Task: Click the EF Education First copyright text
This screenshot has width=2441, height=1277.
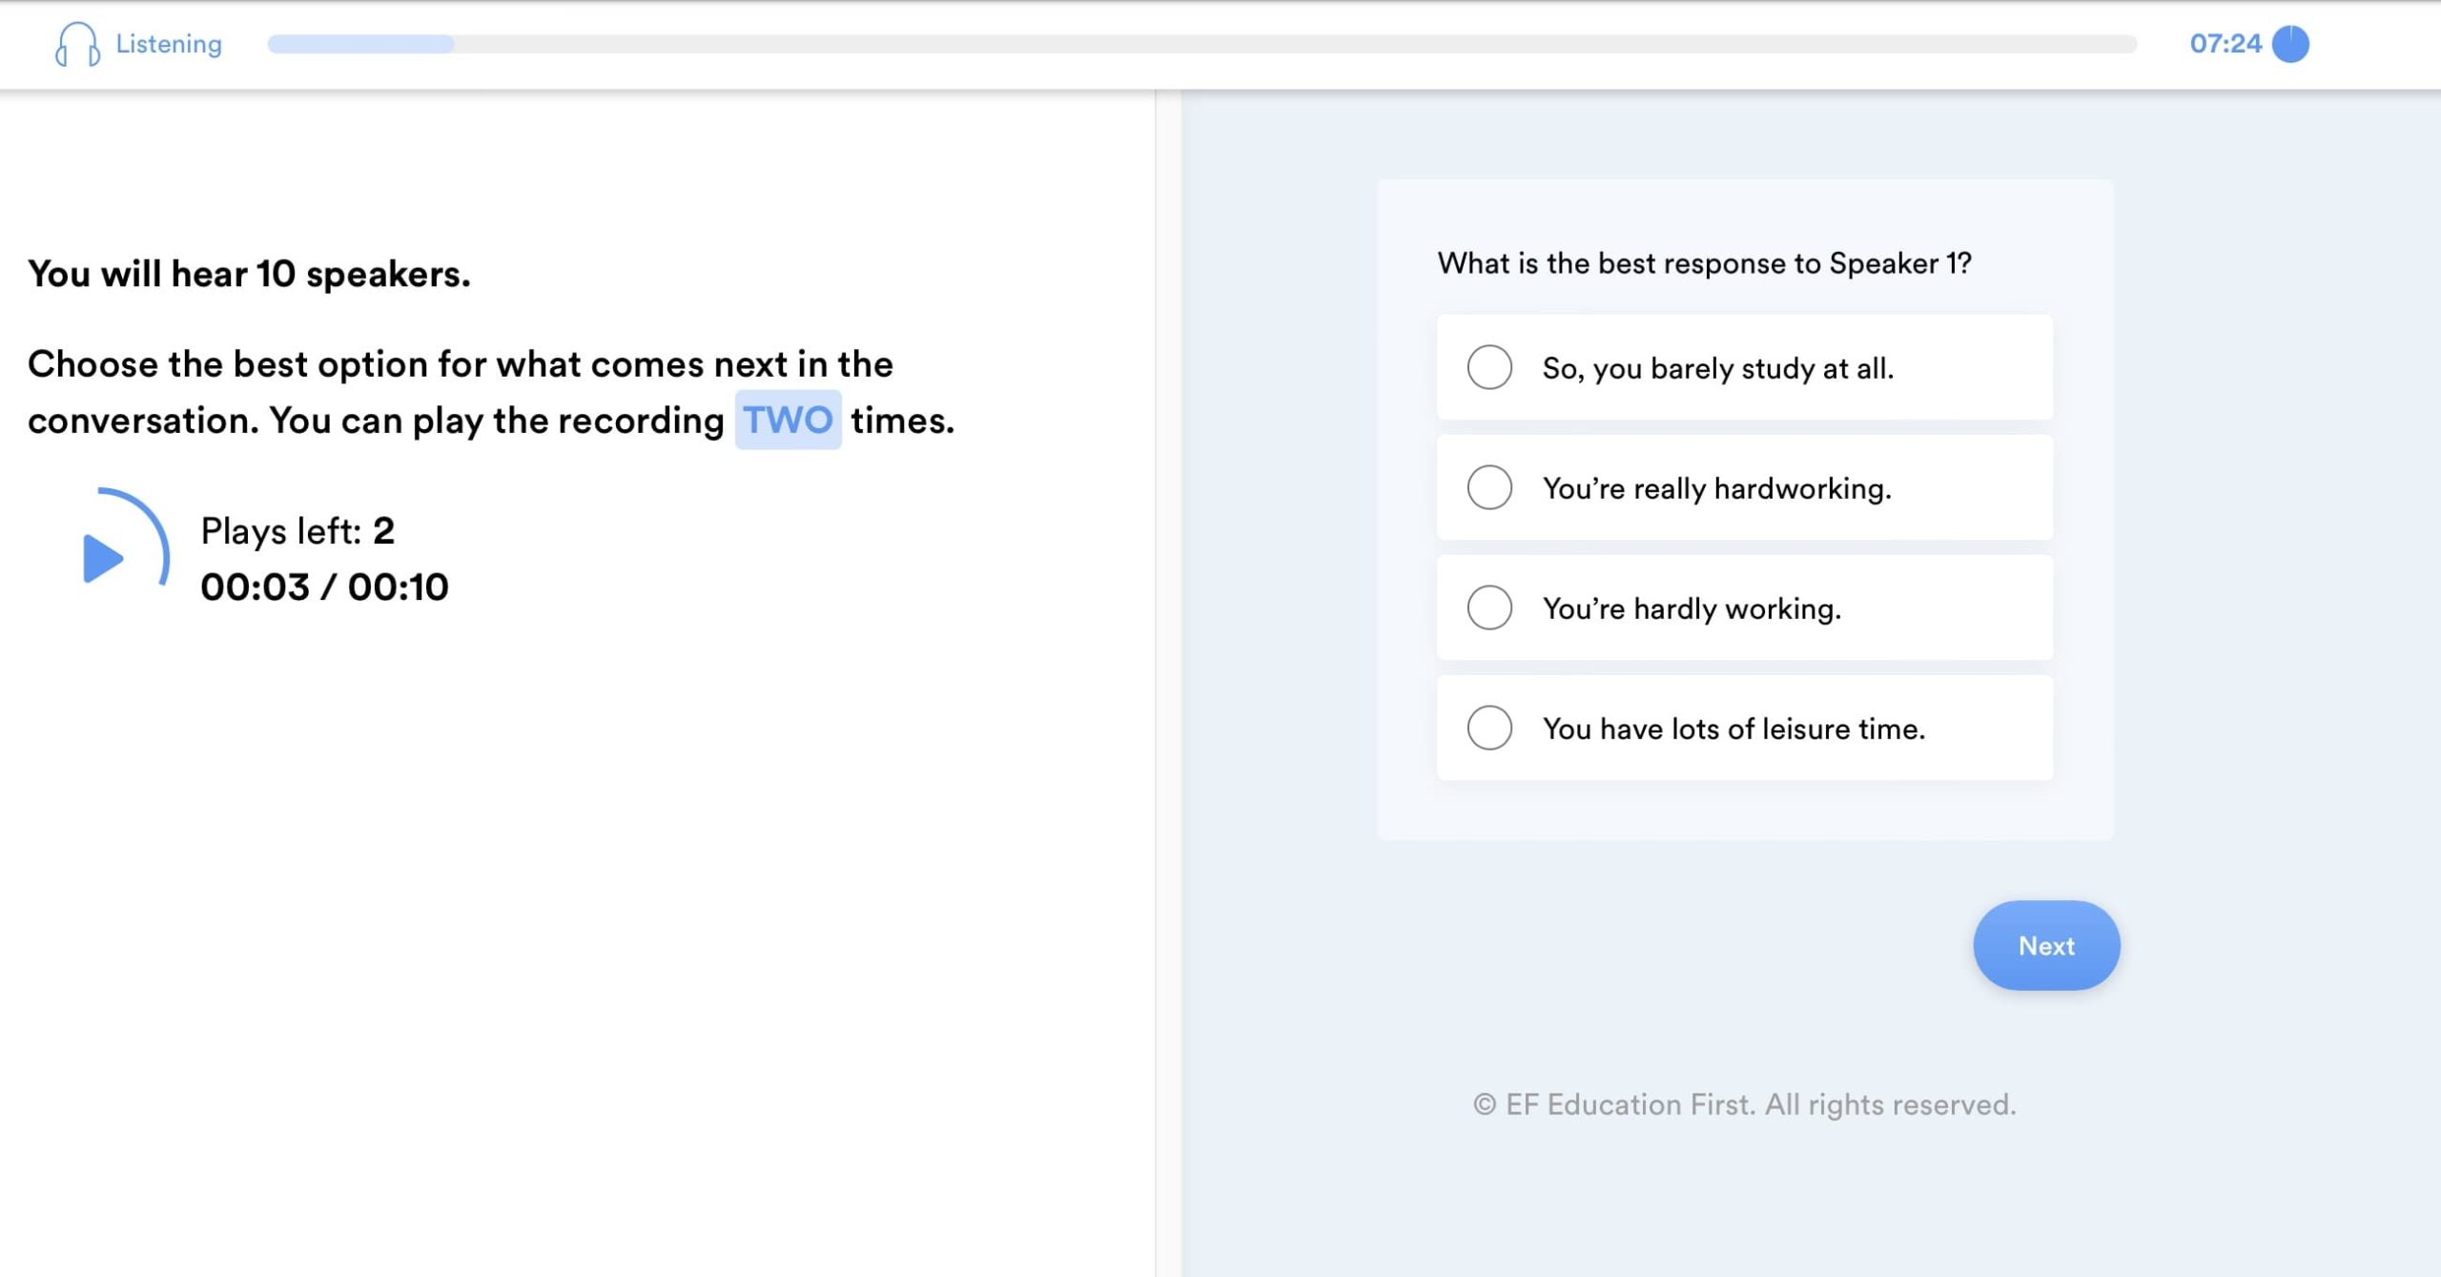Action: click(x=1744, y=1104)
